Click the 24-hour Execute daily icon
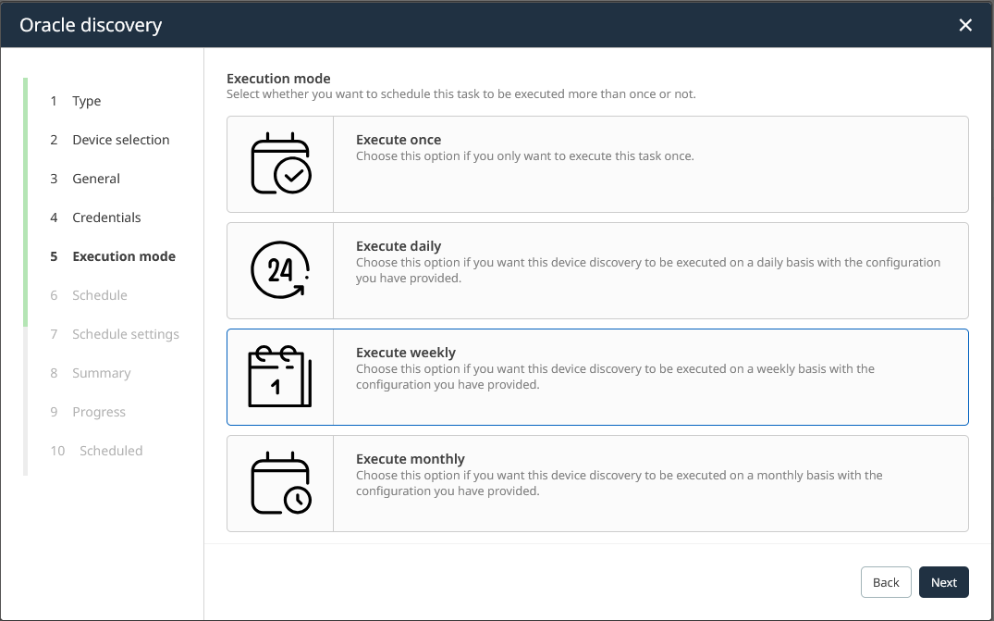The image size is (994, 621). (x=280, y=270)
